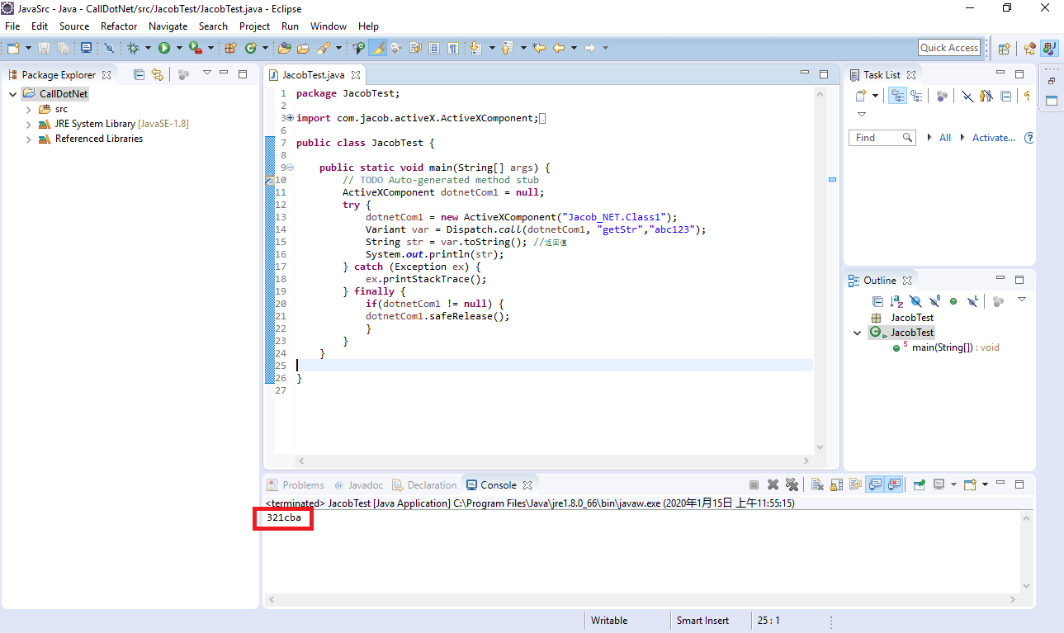Click the Open Task folder icon
This screenshot has height=633, width=1064.
pyautogui.click(x=304, y=49)
